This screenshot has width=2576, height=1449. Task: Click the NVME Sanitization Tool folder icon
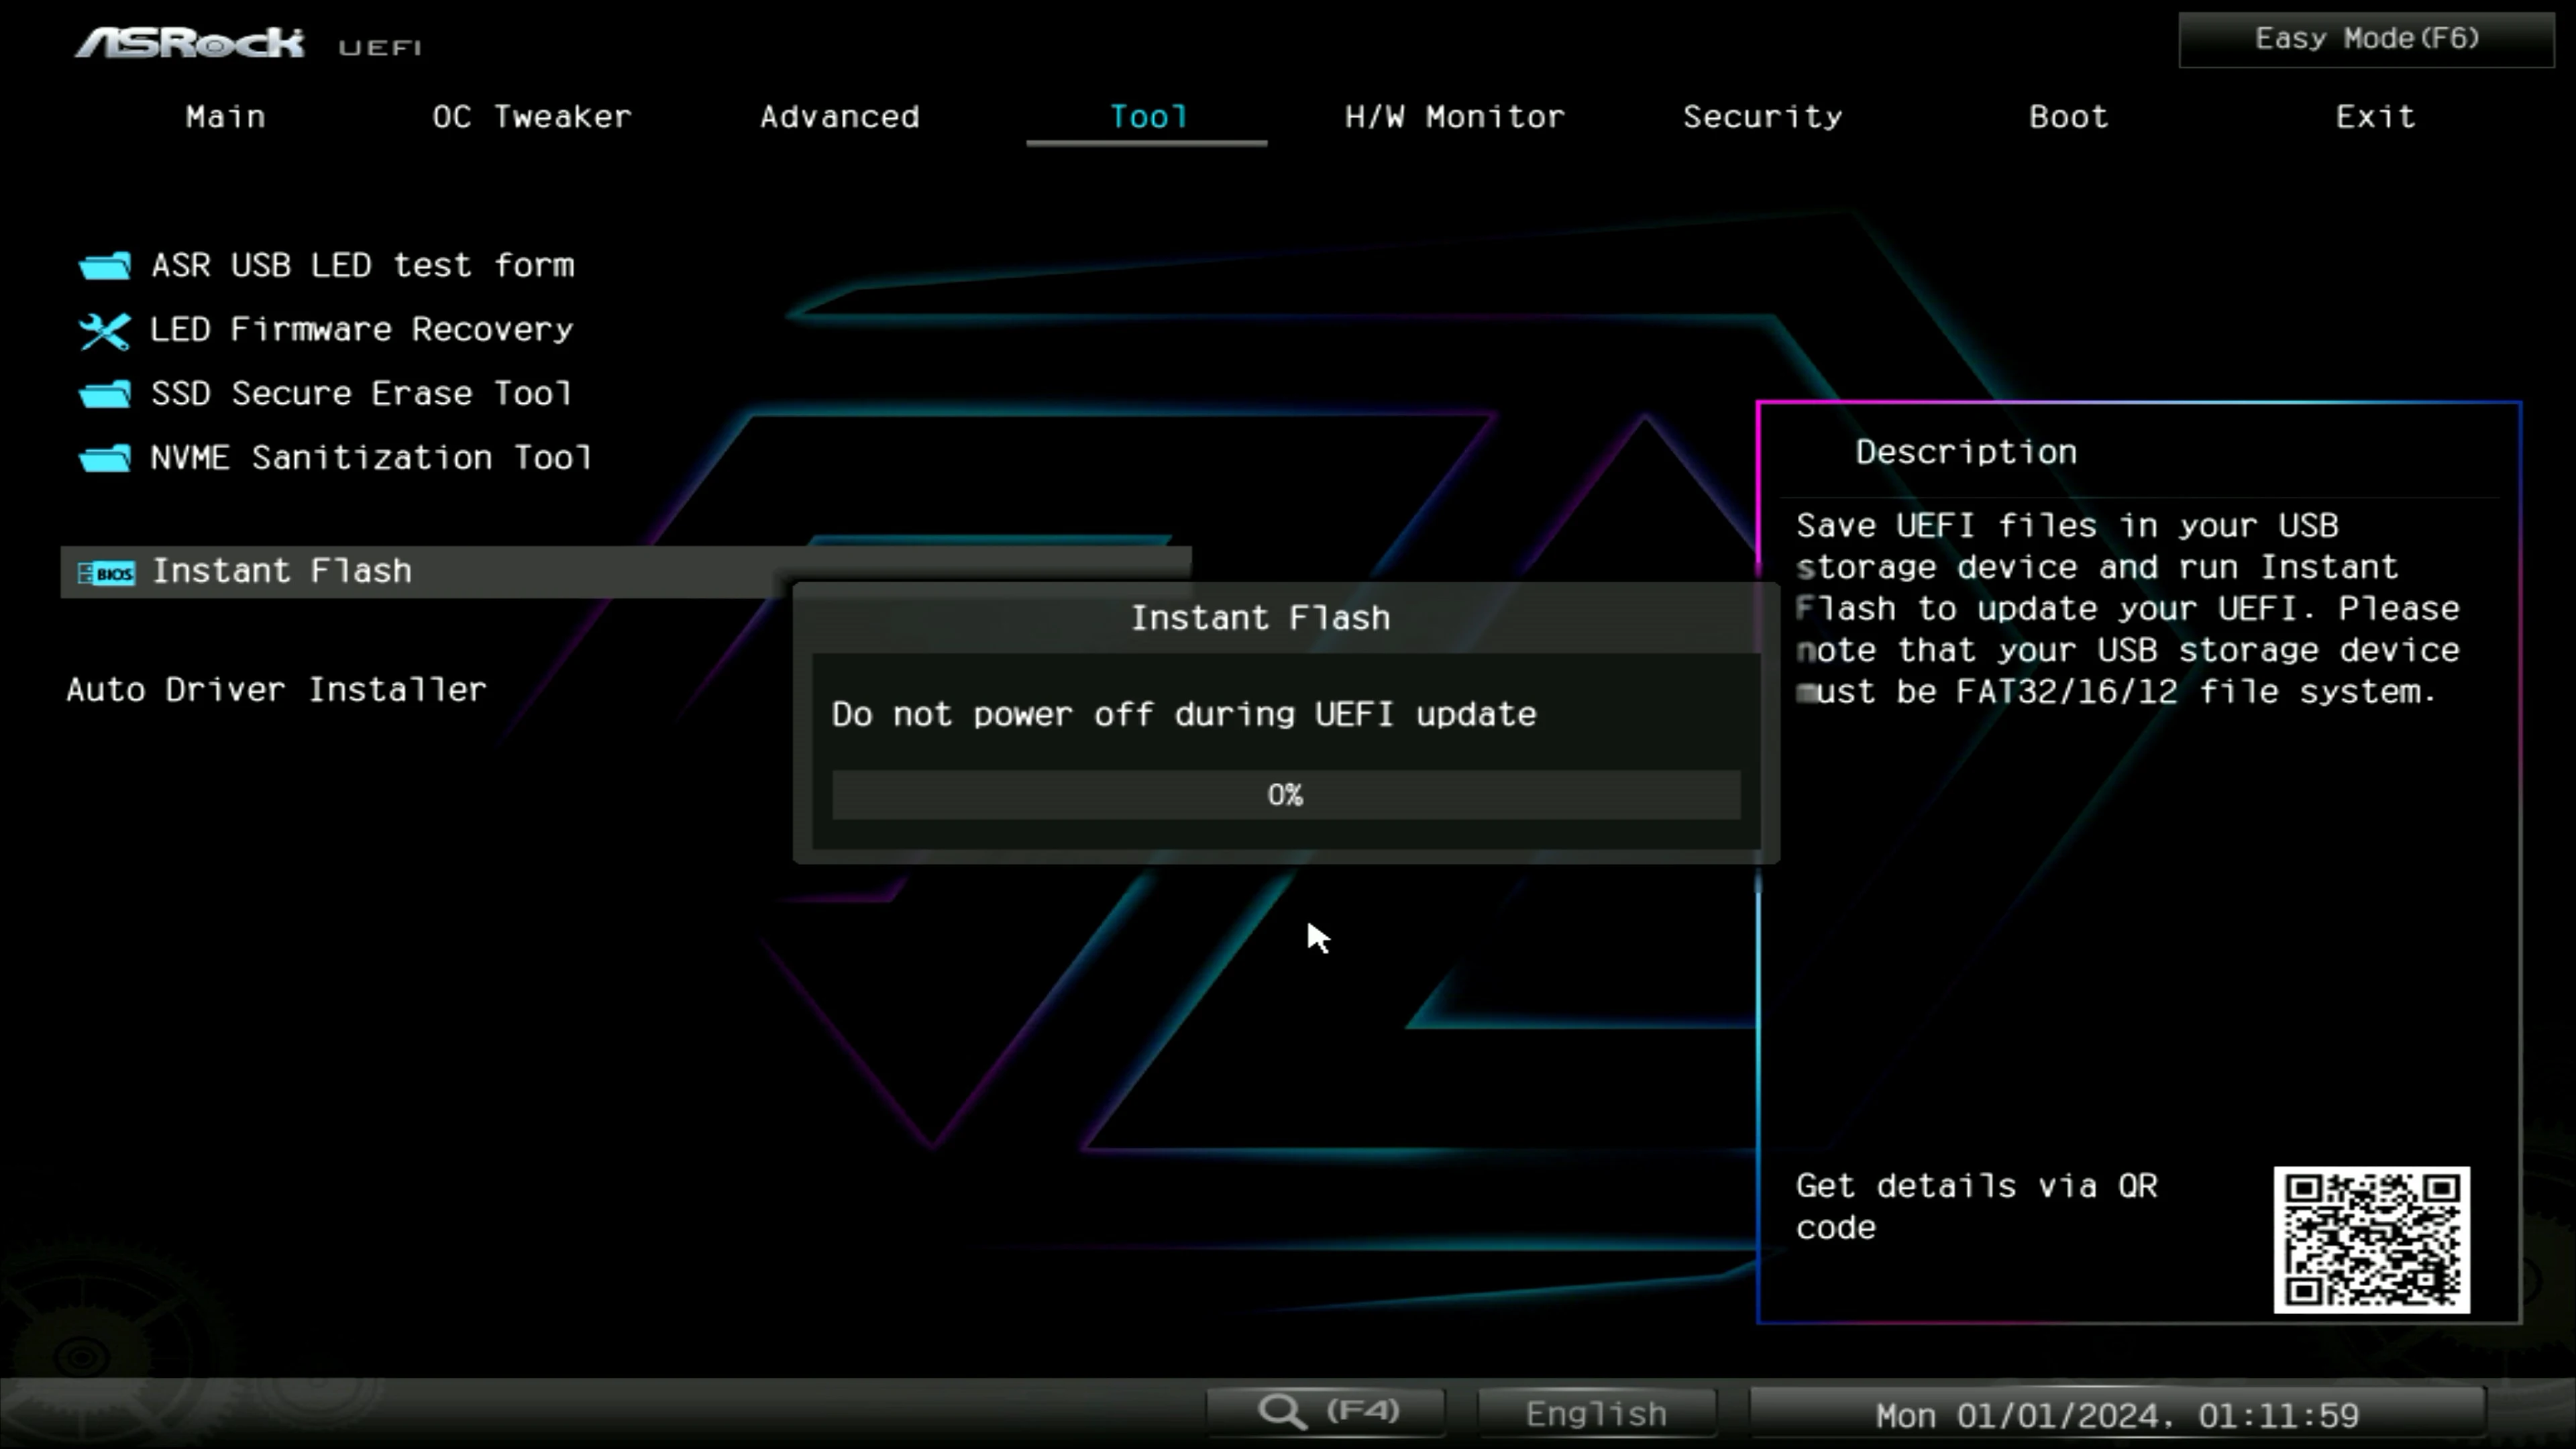click(x=104, y=458)
